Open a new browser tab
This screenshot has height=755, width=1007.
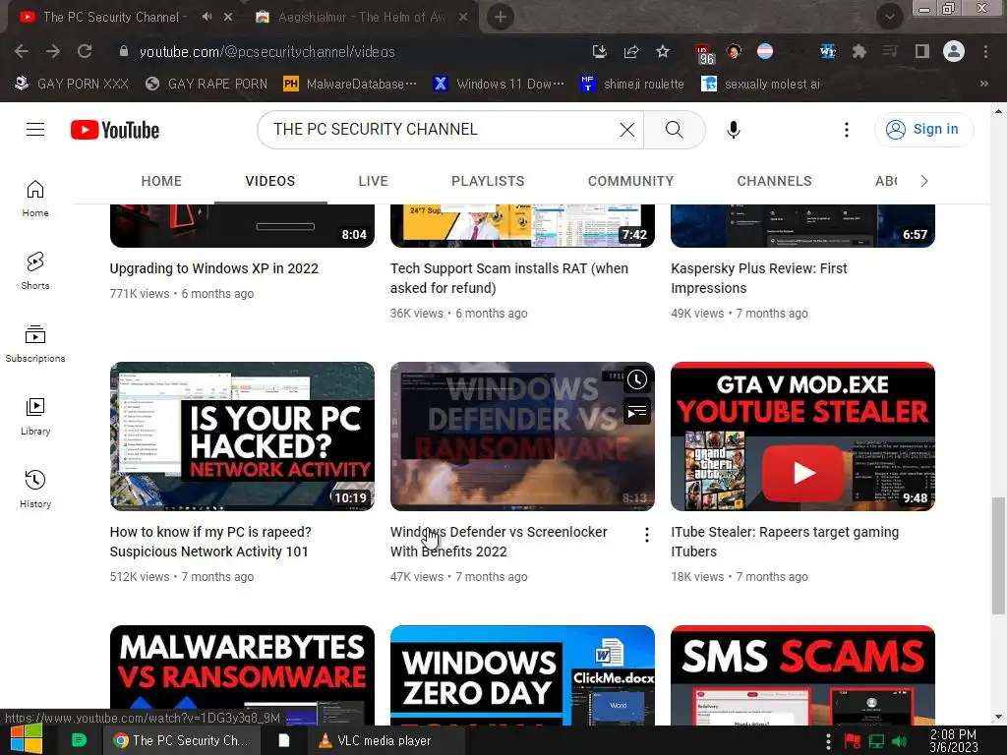(x=501, y=17)
